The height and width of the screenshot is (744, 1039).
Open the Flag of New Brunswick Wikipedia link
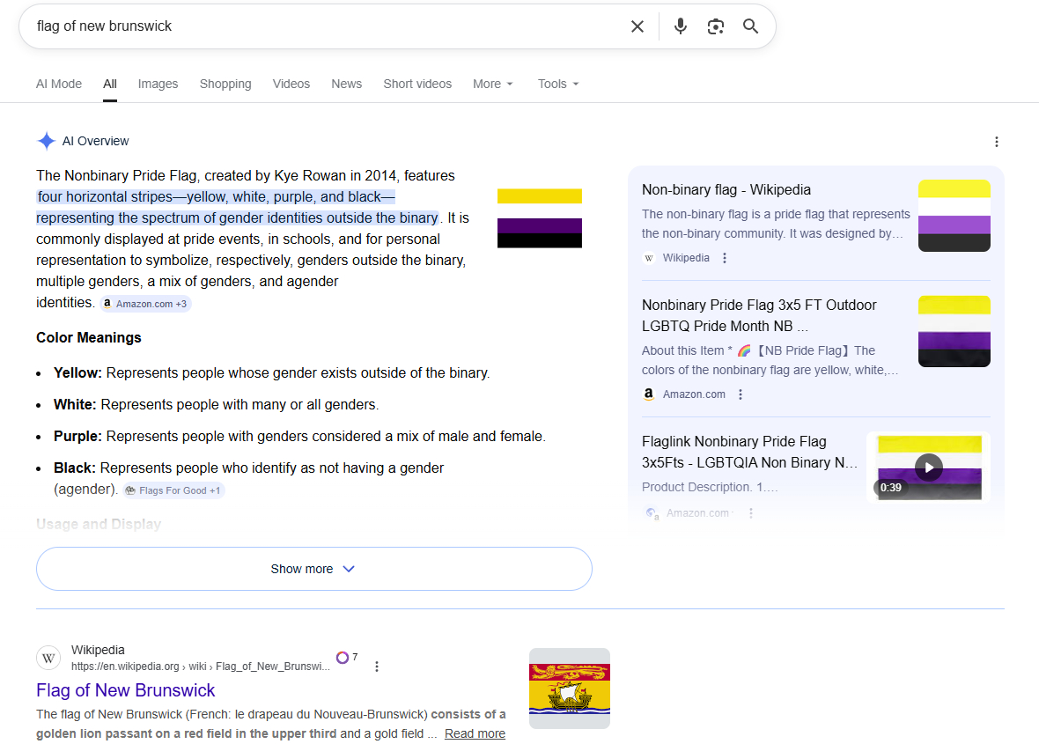(x=126, y=690)
